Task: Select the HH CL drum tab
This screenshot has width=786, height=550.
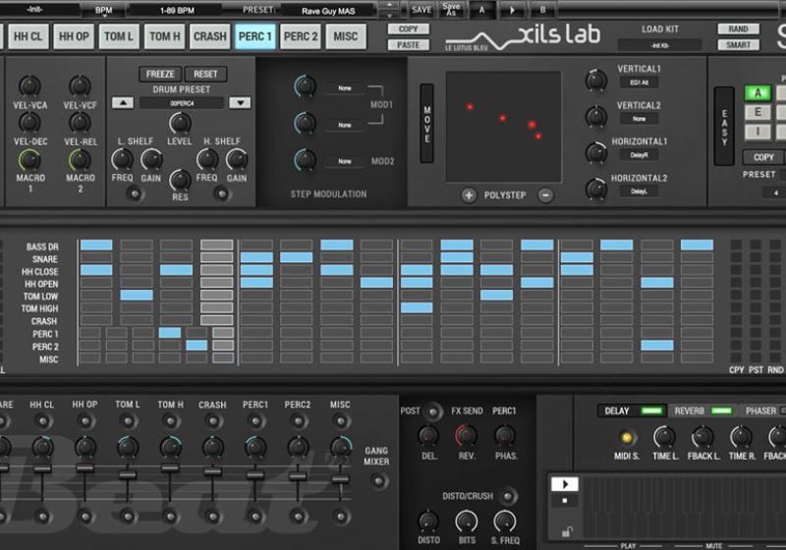Action: 28,36
